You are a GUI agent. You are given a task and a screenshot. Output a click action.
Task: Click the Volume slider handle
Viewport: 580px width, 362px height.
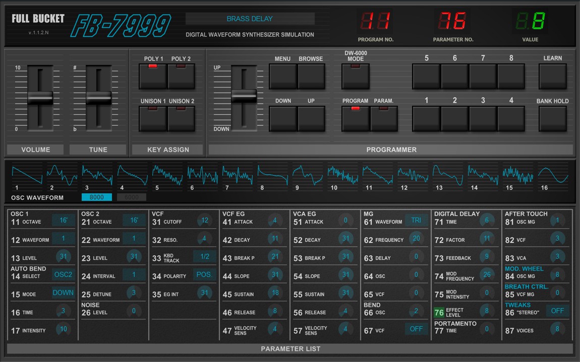[40, 97]
